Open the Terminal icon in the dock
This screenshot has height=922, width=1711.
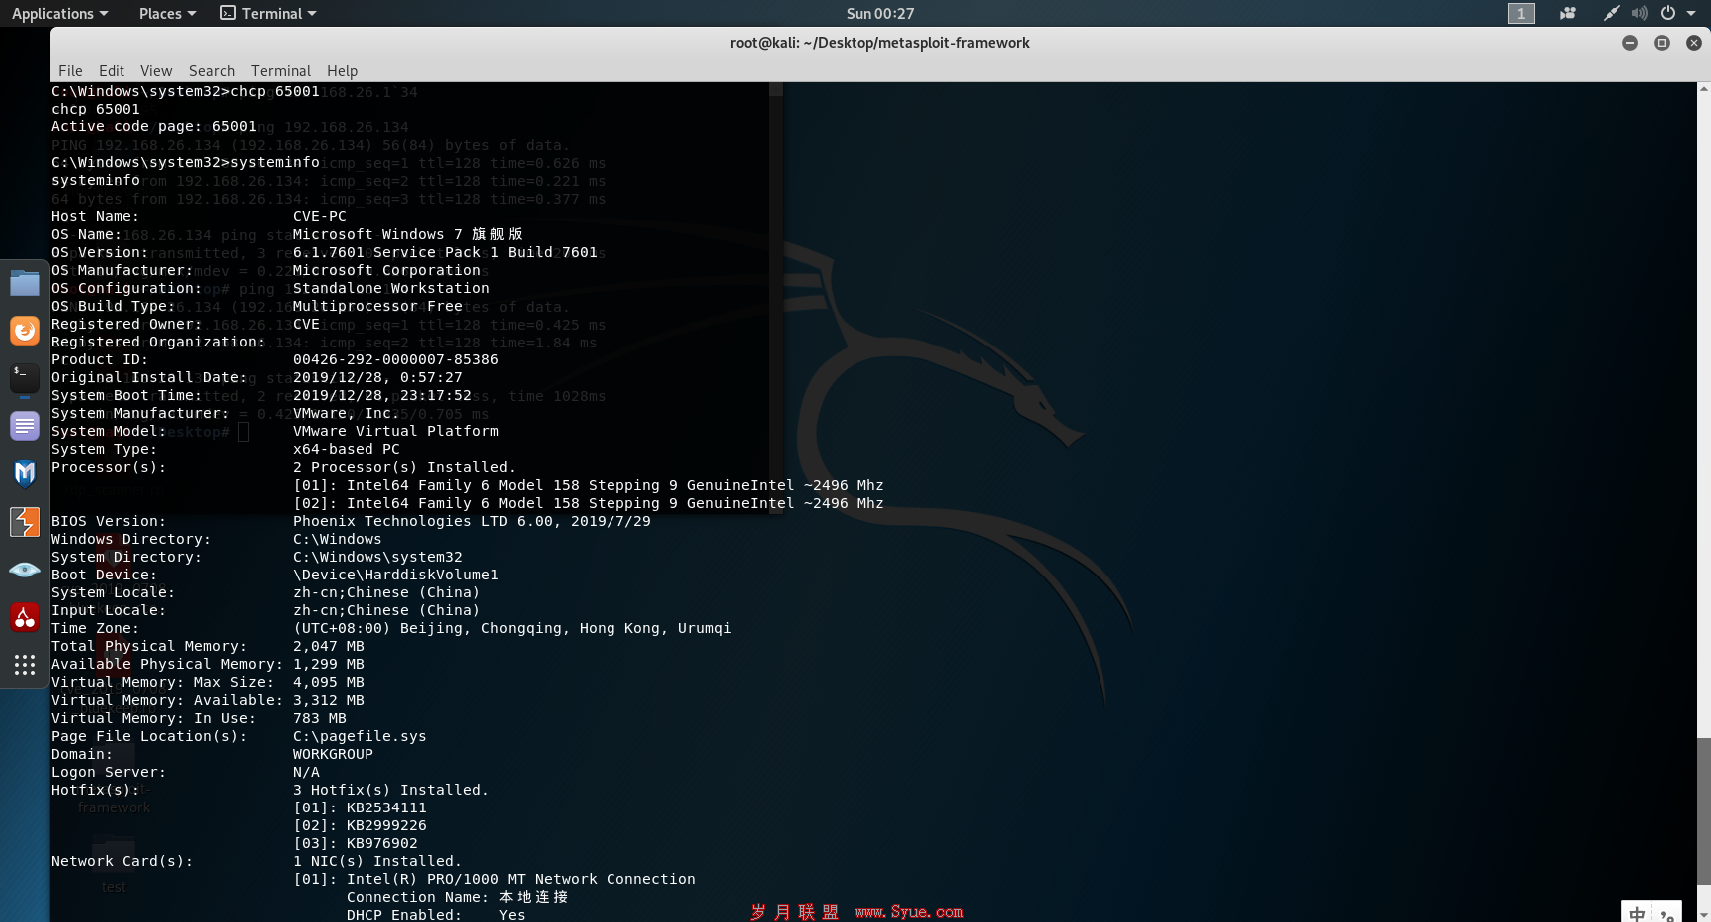(x=24, y=378)
